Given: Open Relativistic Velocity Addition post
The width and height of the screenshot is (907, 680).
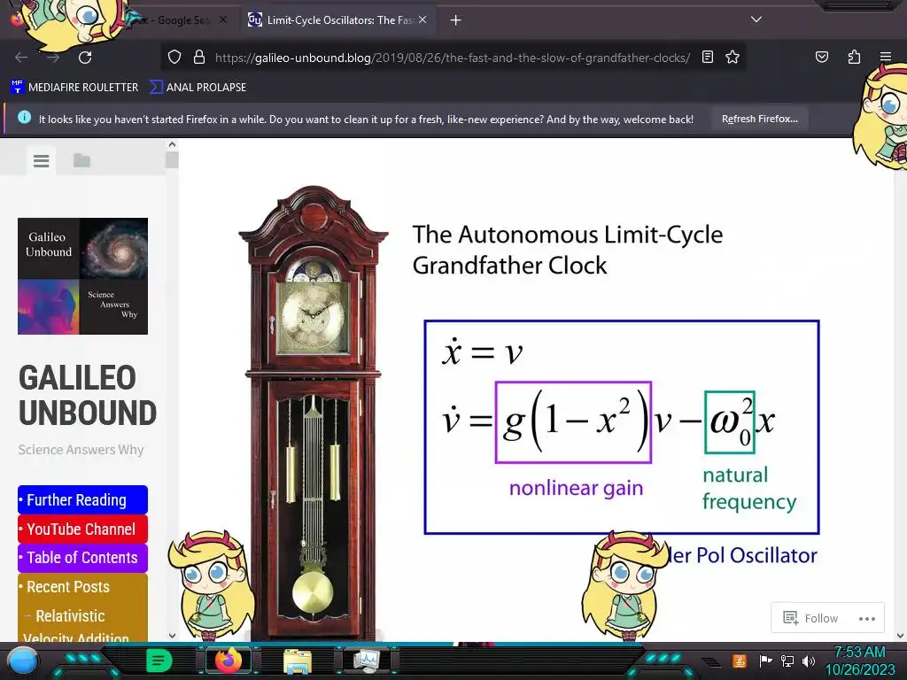Looking at the screenshot, I should pyautogui.click(x=76, y=627).
